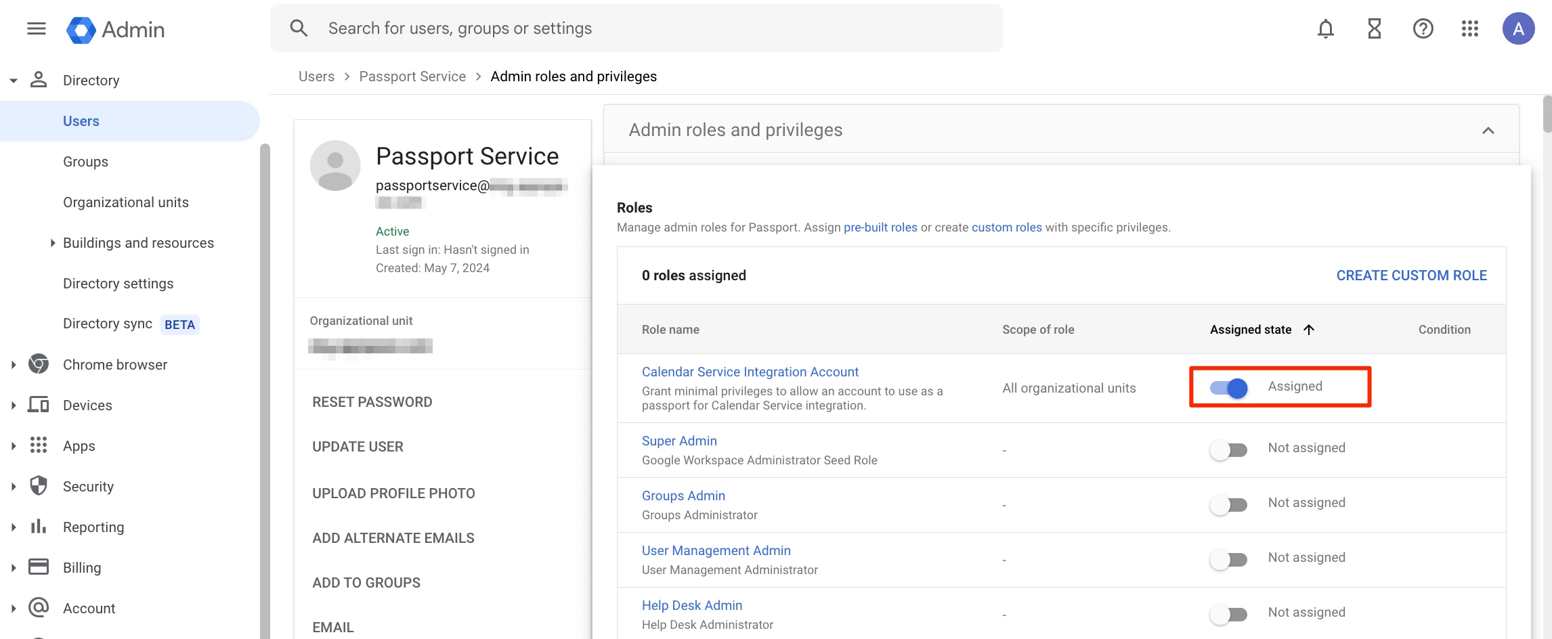This screenshot has height=639, width=1552.
Task: Expand Buildings and resources submenu
Action: (53, 243)
